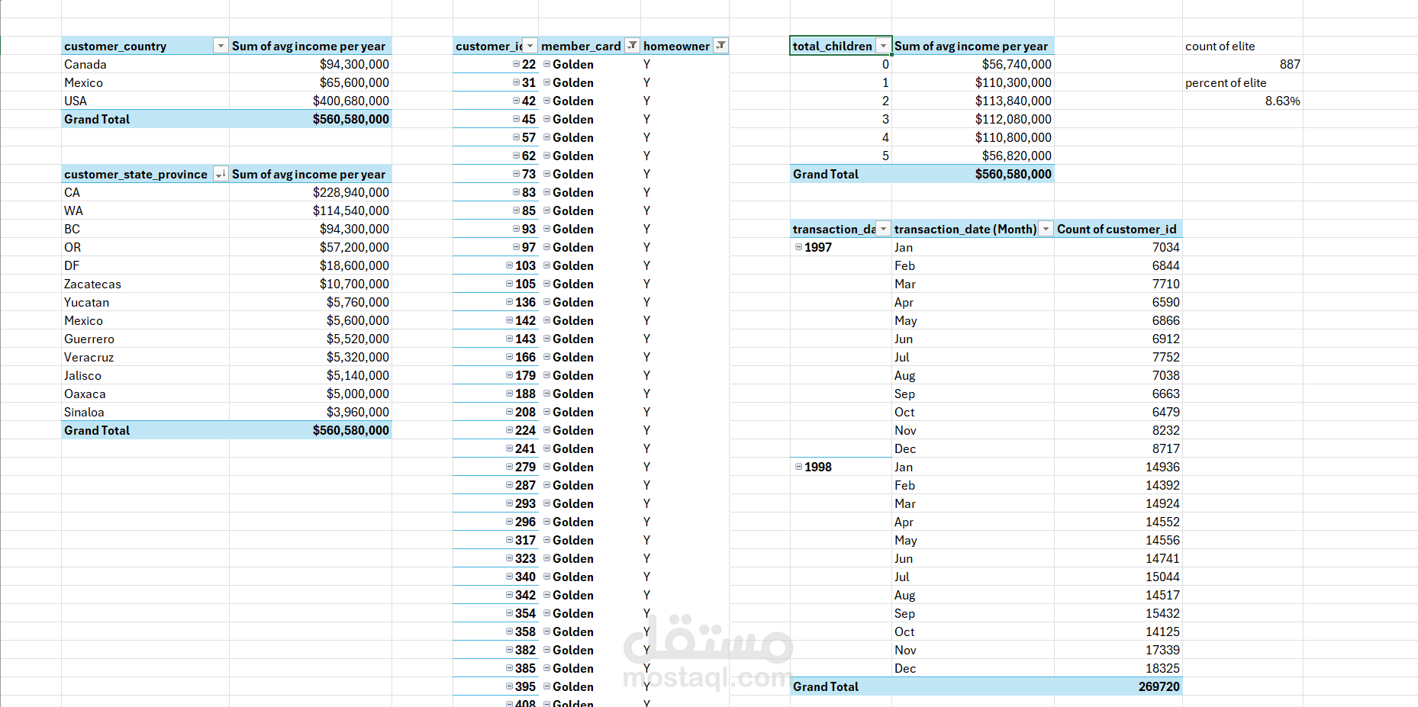Viewport: 1418px width, 707px height.
Task: Select the Canada country cell
Action: tap(145, 64)
